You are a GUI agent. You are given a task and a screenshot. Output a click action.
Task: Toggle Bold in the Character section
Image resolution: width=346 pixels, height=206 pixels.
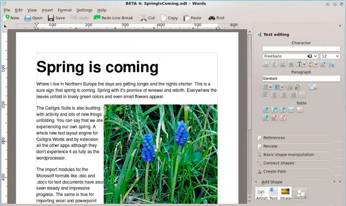[266, 64]
